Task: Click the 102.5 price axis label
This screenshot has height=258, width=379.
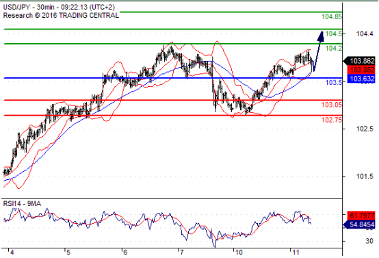Action: point(365,129)
